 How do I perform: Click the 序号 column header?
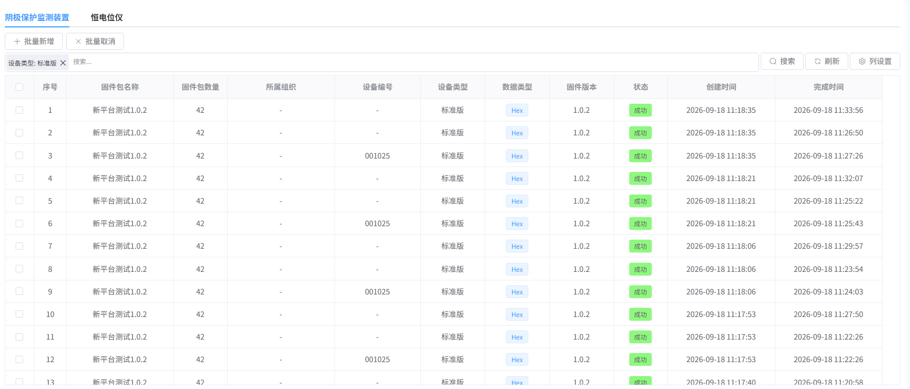pos(50,87)
